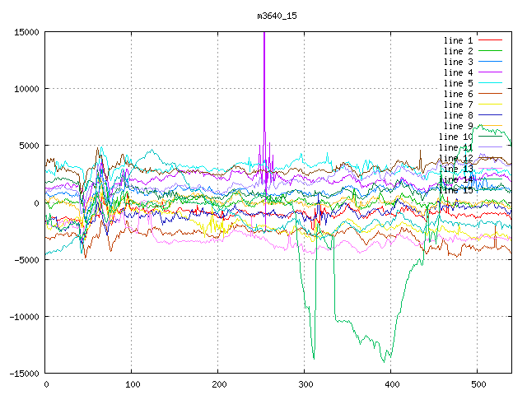This screenshot has height=395, width=527.
Task: Click the 'line 5' legend entry text
Action: click(458, 83)
